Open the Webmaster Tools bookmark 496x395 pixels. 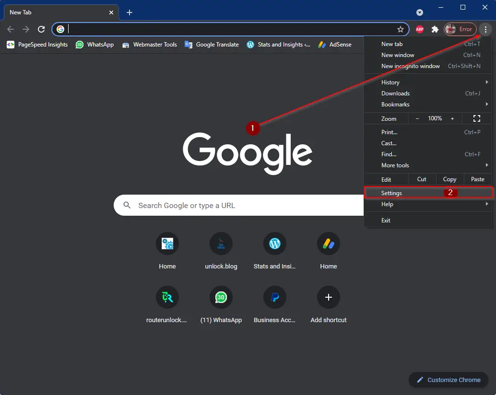click(149, 45)
